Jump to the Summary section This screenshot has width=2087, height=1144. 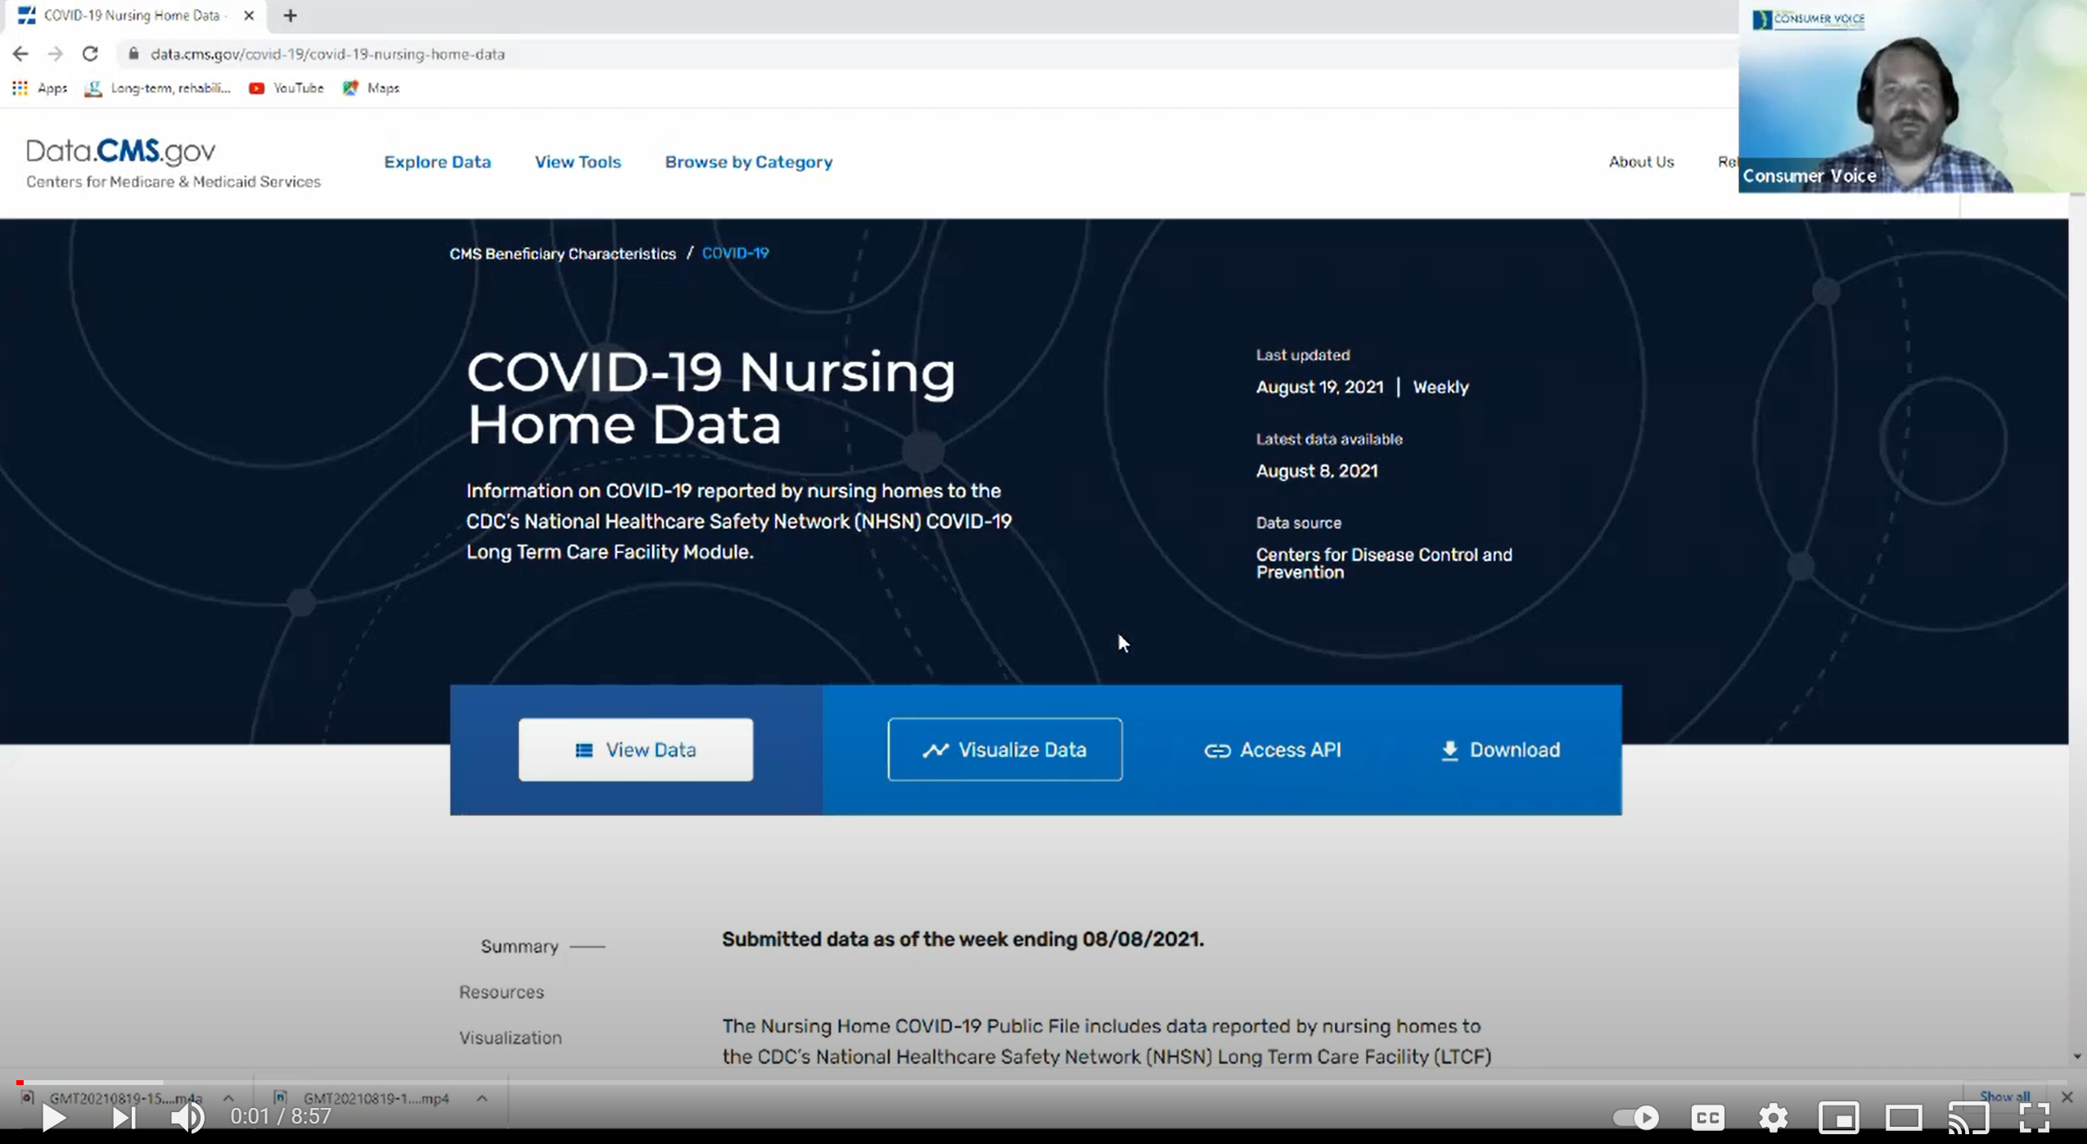pos(519,947)
